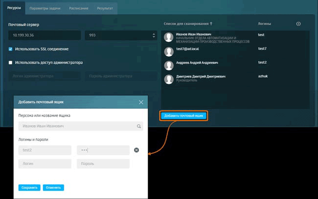Select the Андреев Андрей Андреевич row
The height and width of the screenshot is (199, 318).
235,65
